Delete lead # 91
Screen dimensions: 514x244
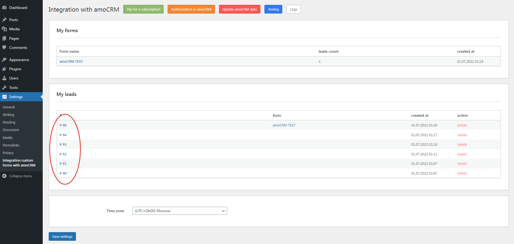462,163
